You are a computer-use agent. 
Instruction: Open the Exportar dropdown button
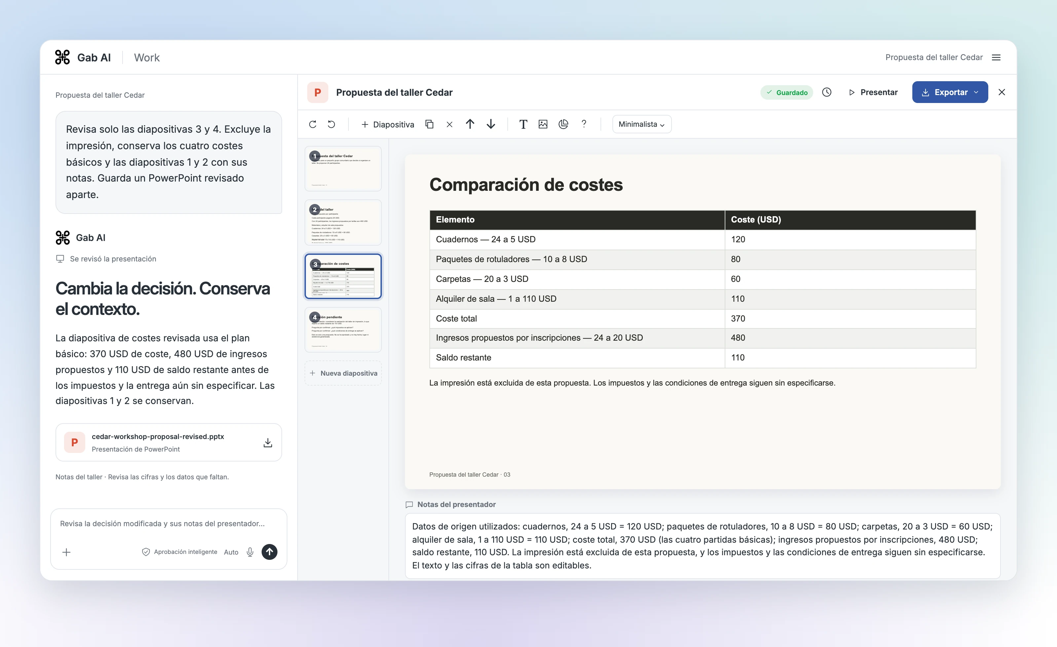tap(950, 92)
